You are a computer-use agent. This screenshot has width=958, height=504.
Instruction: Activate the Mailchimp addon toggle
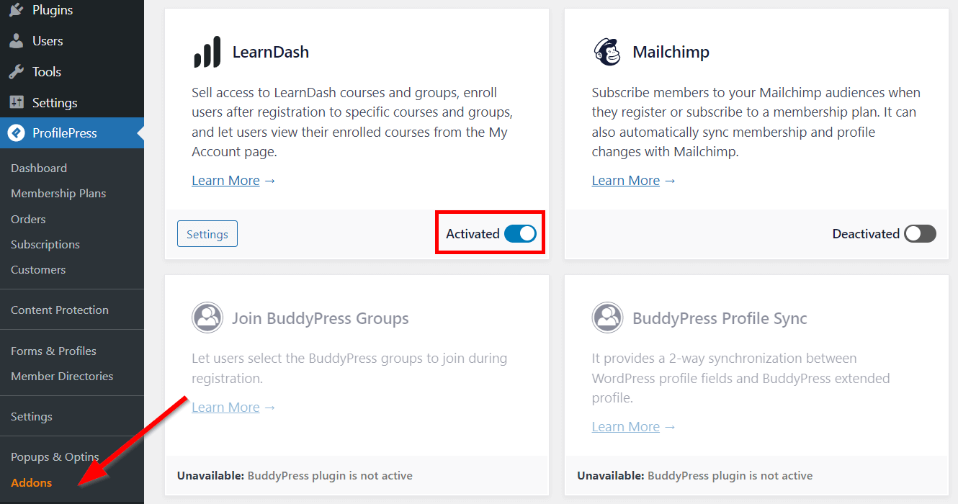(921, 233)
